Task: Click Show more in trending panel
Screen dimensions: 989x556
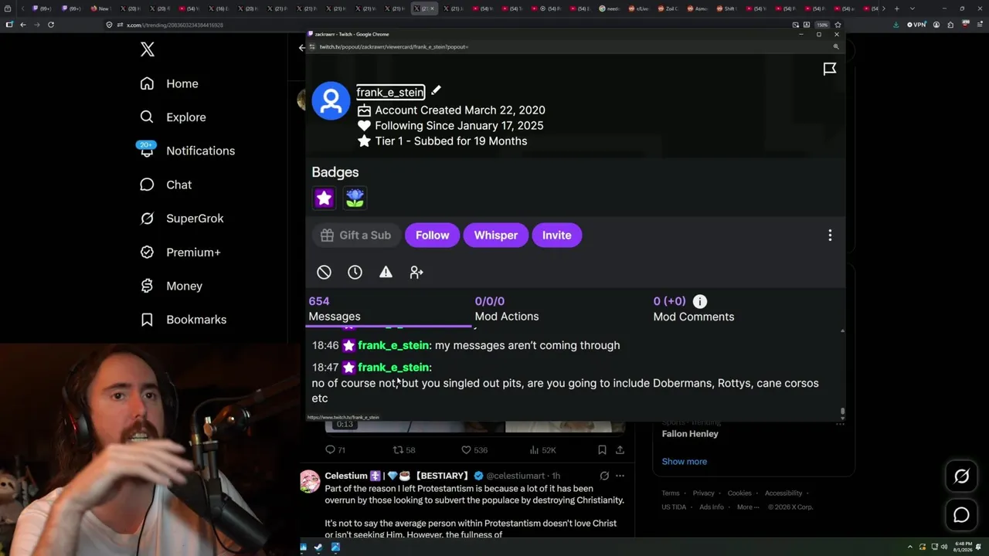Action: (x=685, y=462)
